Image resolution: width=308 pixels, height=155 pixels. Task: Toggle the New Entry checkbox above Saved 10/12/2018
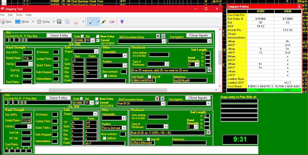[97, 99]
